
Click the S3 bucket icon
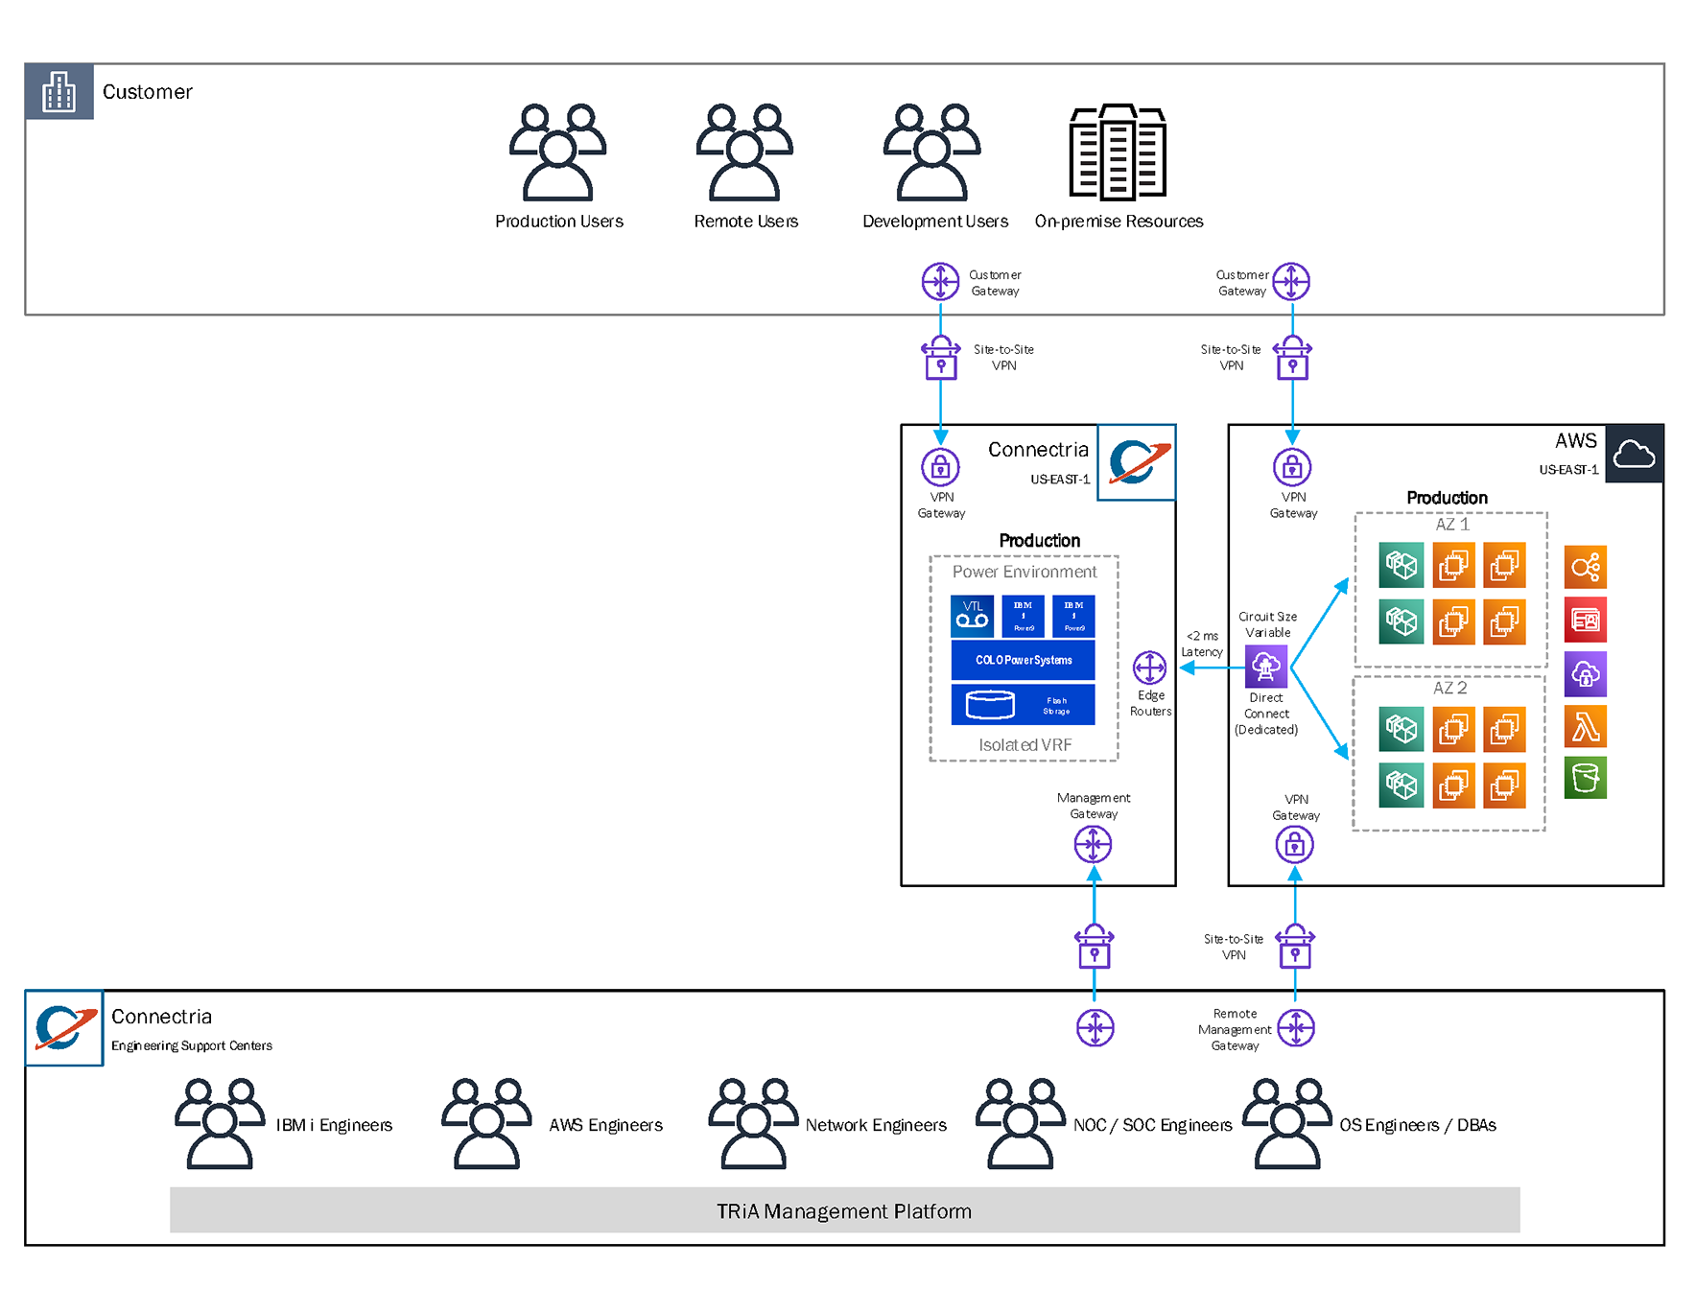(1585, 778)
